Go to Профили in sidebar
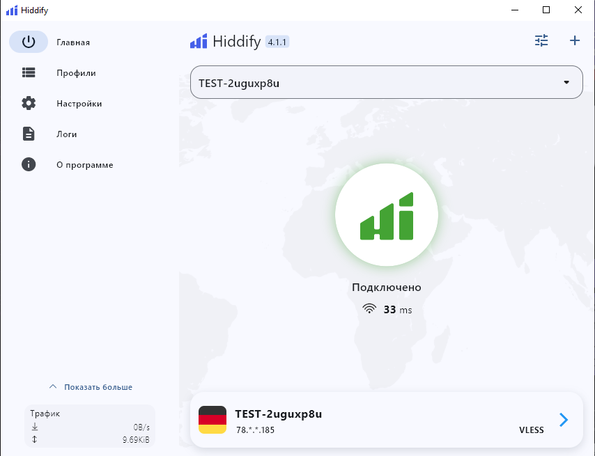The width and height of the screenshot is (595, 456). tap(76, 73)
